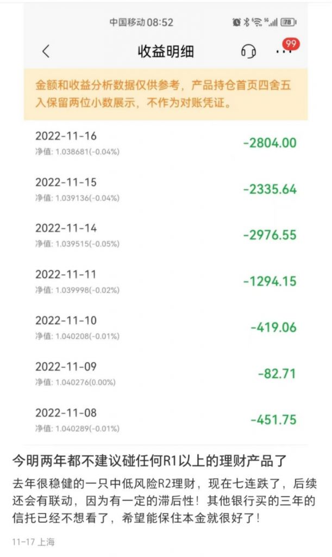Tap the Bluetooth status icon
Viewport: 332px width, 557px height.
(x=247, y=22)
